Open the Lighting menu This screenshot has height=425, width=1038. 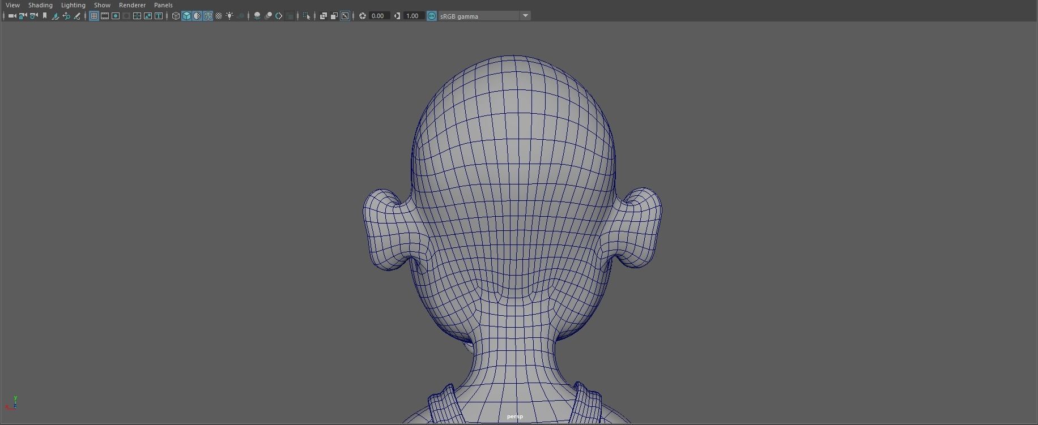[73, 5]
